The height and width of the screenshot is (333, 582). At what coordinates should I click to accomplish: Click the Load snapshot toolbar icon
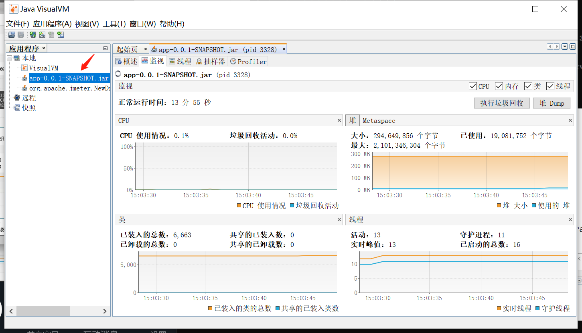12,35
